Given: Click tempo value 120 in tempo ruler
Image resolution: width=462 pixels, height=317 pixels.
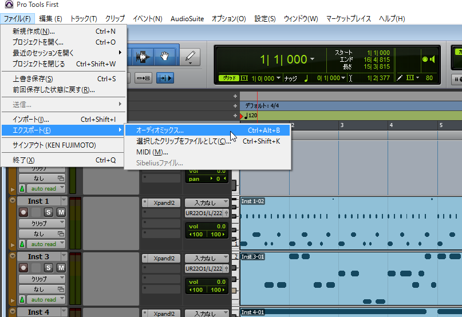Looking at the screenshot, I should 253,116.
